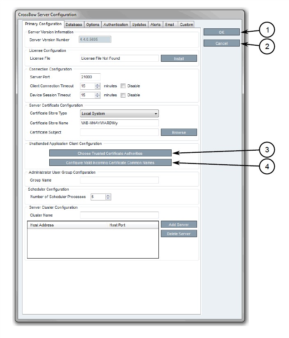This screenshot has width=289, height=338.
Task: Open the Options tab
Action: point(93,25)
